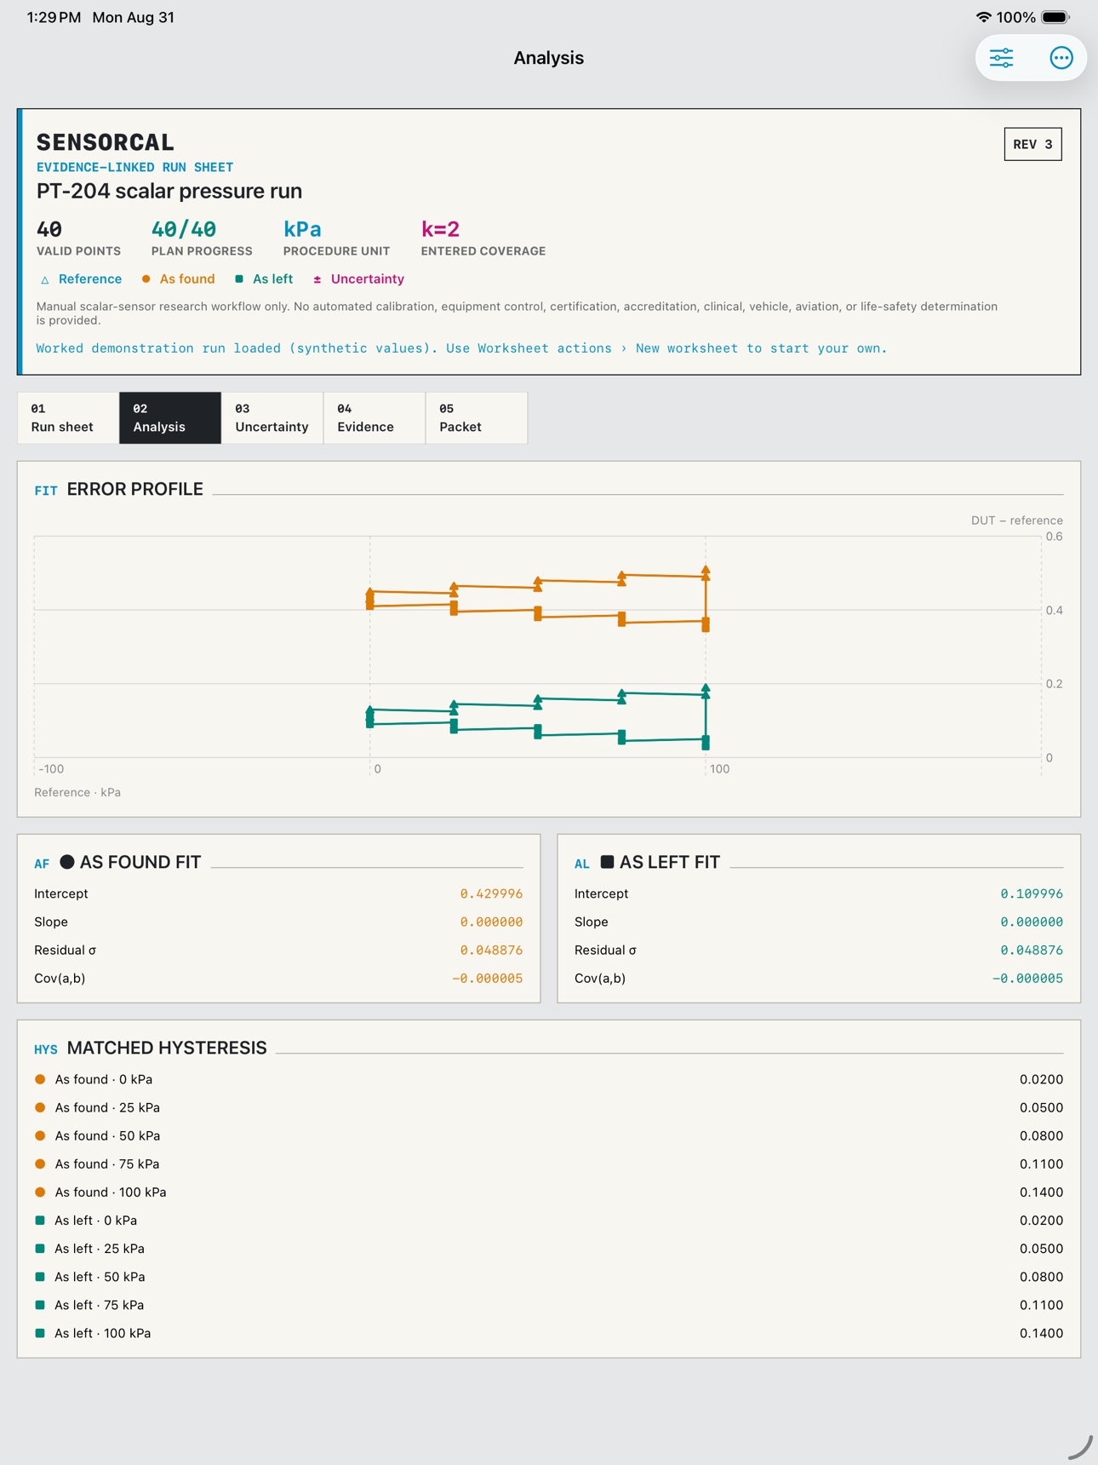This screenshot has width=1098, height=1465.
Task: Click the k=2 entered coverage value
Action: 440,229
